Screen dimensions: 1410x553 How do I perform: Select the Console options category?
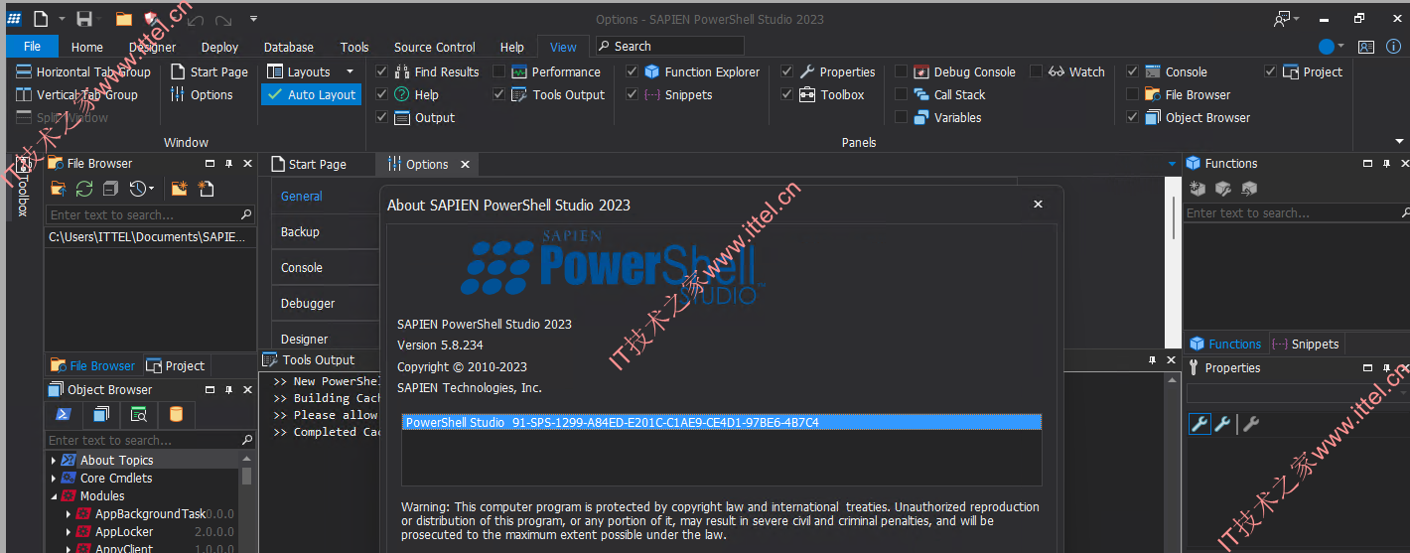326,267
